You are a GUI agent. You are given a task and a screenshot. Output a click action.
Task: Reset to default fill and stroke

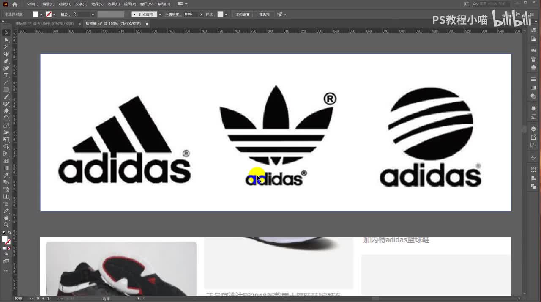click(4, 232)
